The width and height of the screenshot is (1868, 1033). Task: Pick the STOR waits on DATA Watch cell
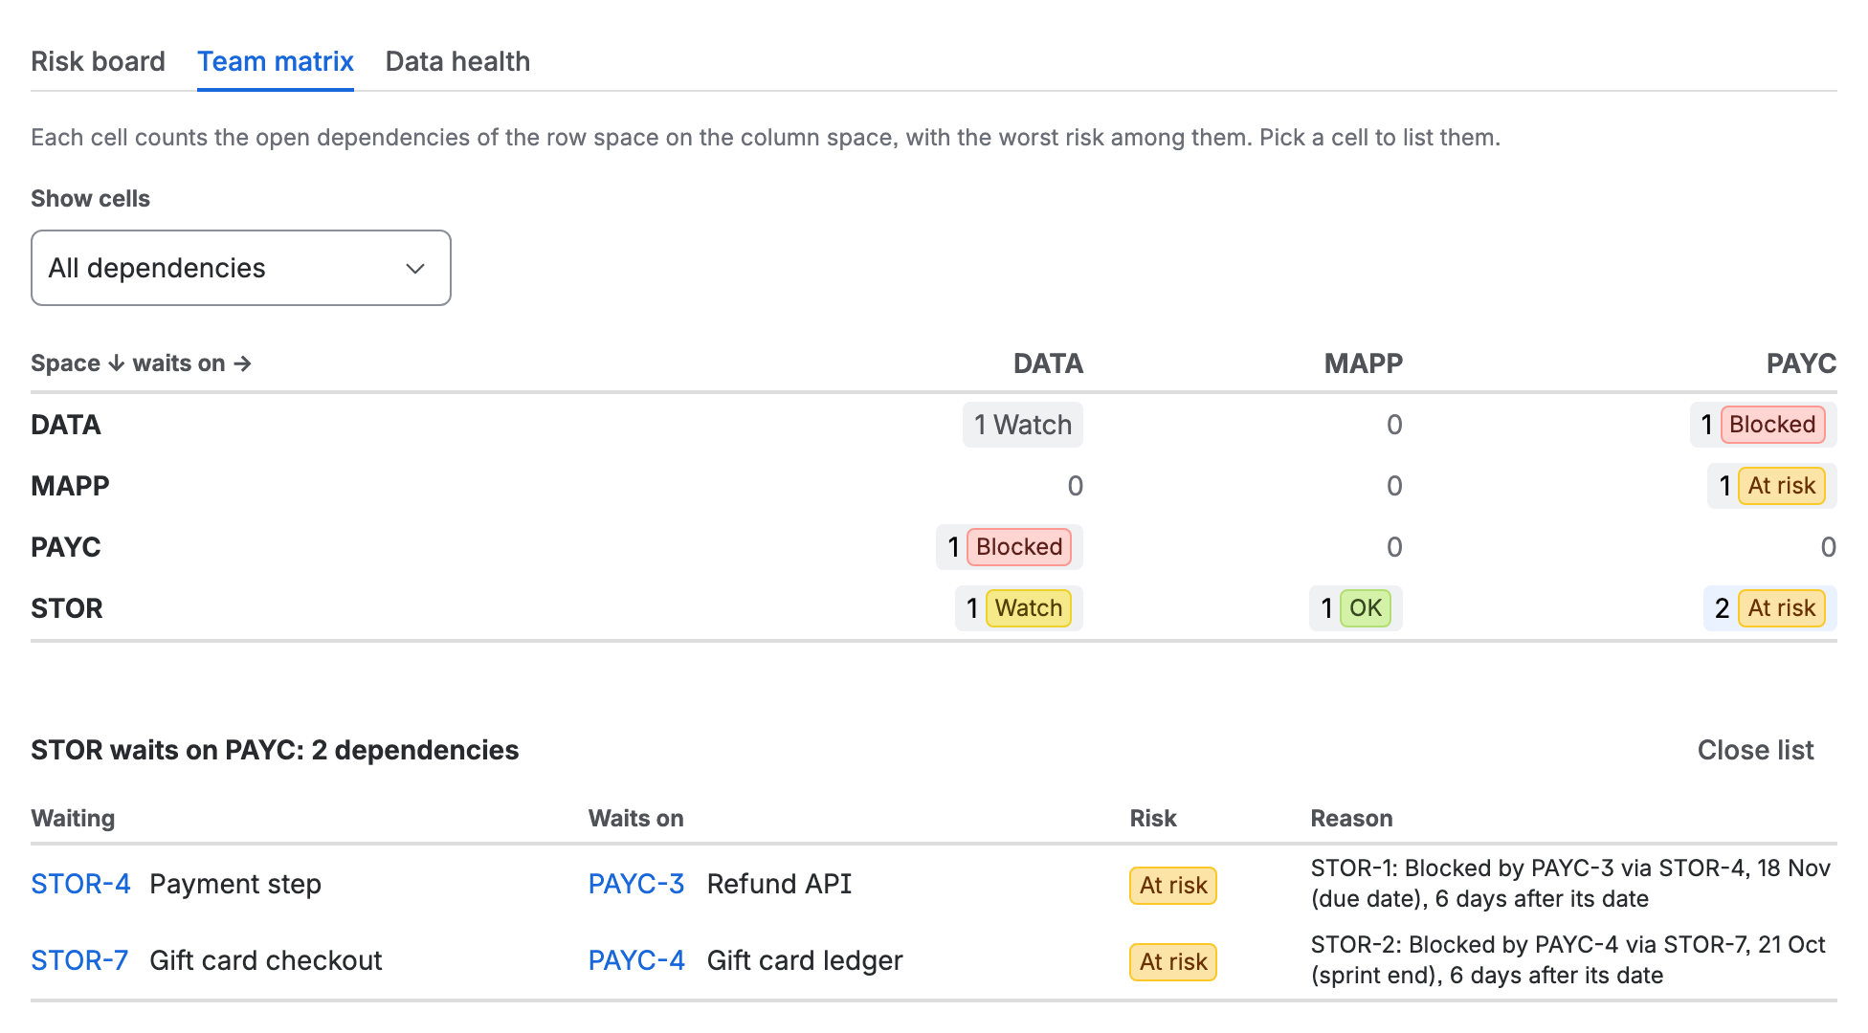coord(1019,608)
